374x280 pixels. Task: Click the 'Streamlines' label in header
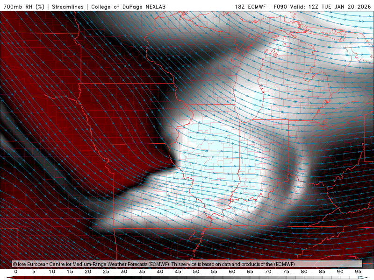(68, 7)
